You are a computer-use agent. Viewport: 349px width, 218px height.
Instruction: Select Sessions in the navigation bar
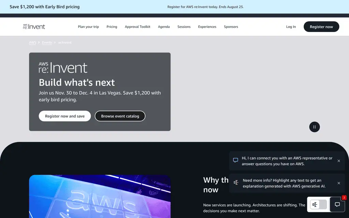pos(184,27)
